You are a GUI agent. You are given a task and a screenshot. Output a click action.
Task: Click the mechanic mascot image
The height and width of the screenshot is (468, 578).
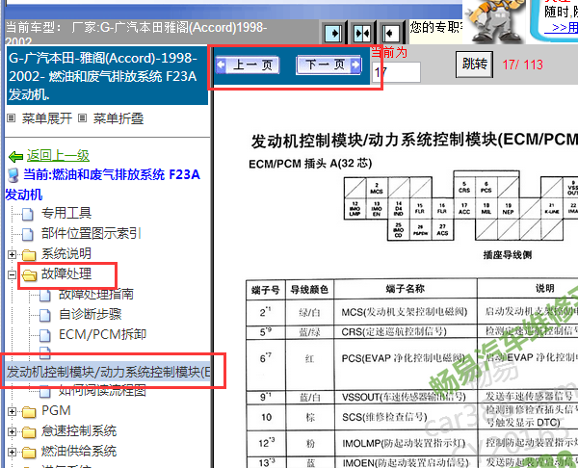494,21
